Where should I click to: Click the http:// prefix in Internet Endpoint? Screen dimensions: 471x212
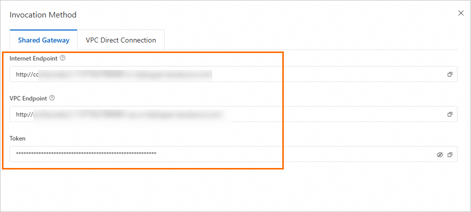[23, 74]
